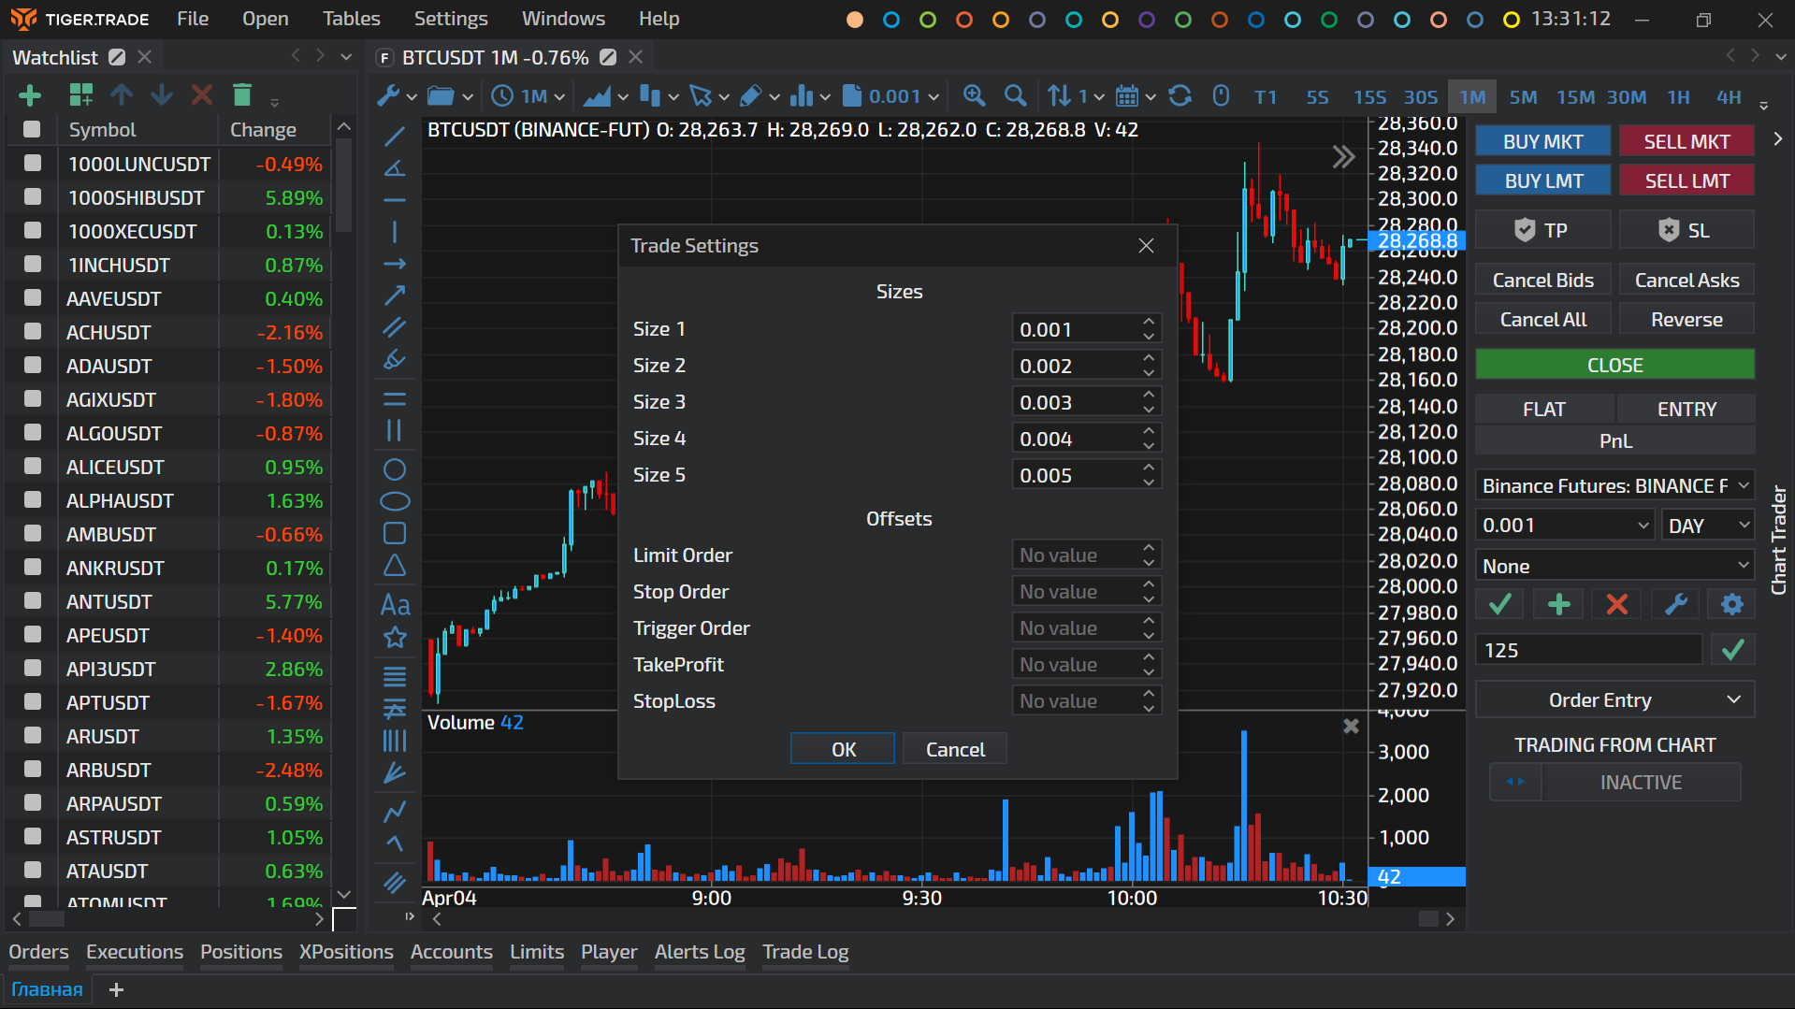
Task: Click the refresh chart icon
Action: pyautogui.click(x=1180, y=95)
